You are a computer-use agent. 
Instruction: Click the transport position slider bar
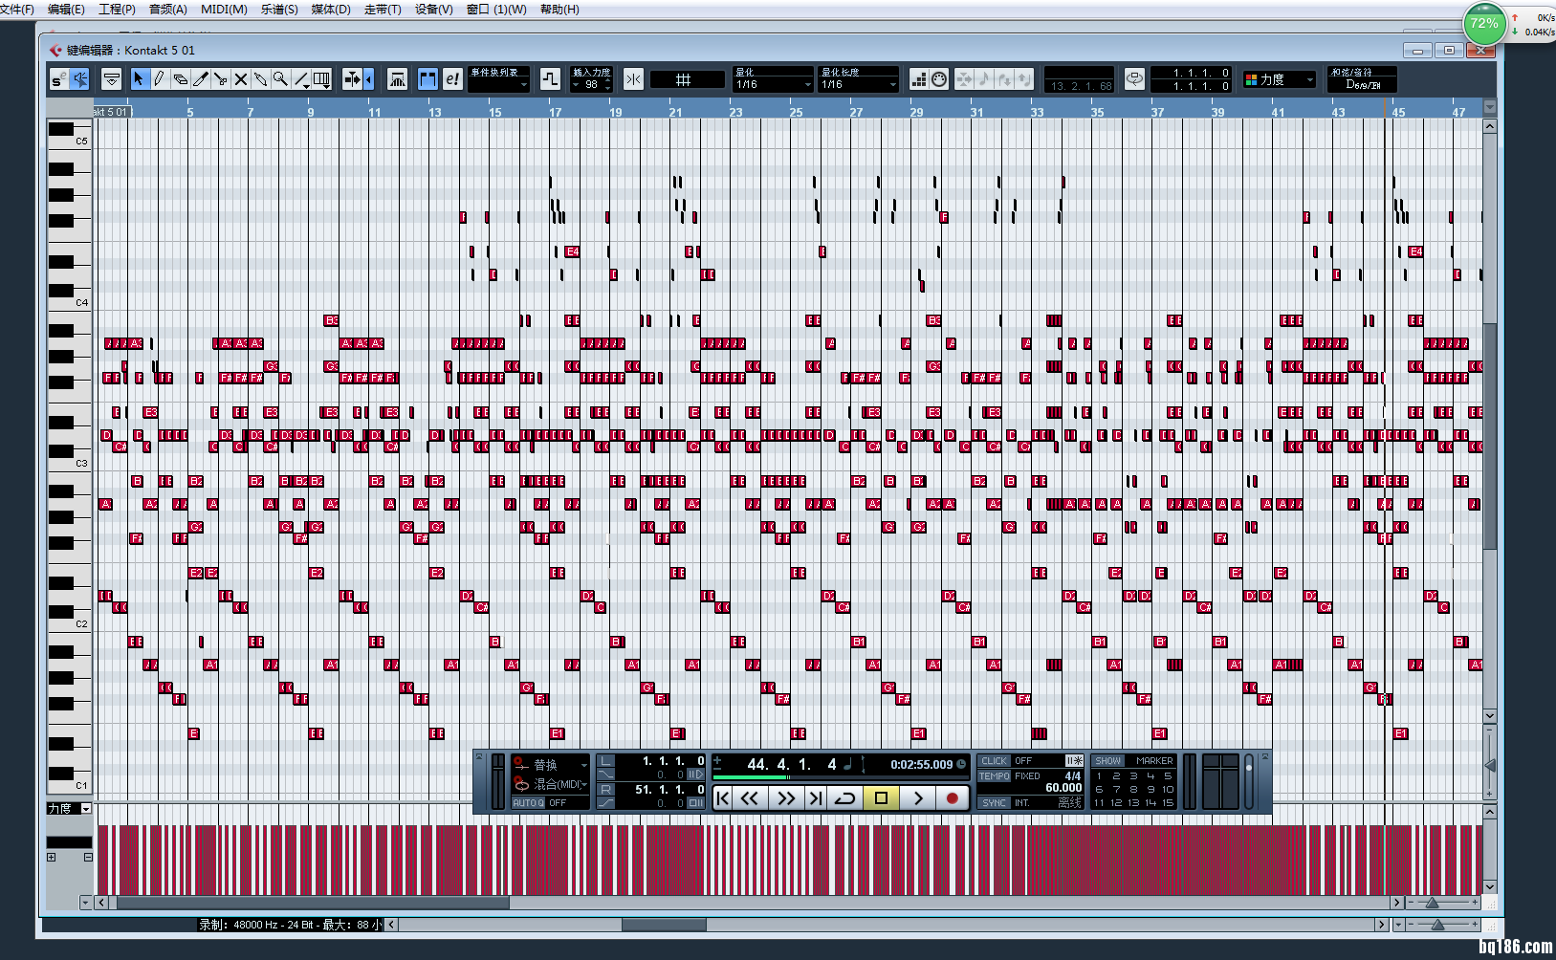pos(839,777)
